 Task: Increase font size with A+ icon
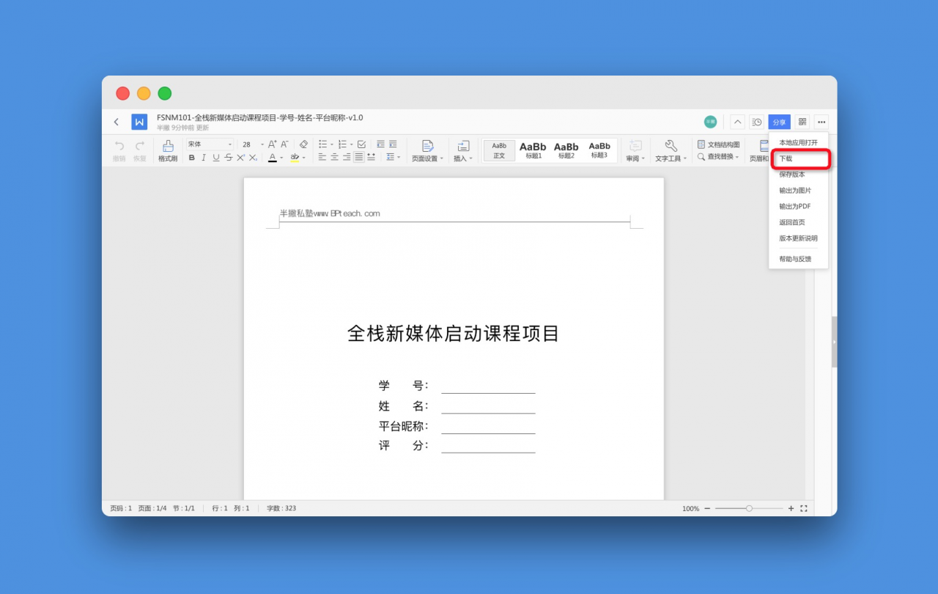point(272,144)
